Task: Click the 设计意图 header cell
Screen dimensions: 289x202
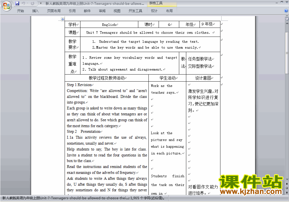Action: click(203, 78)
